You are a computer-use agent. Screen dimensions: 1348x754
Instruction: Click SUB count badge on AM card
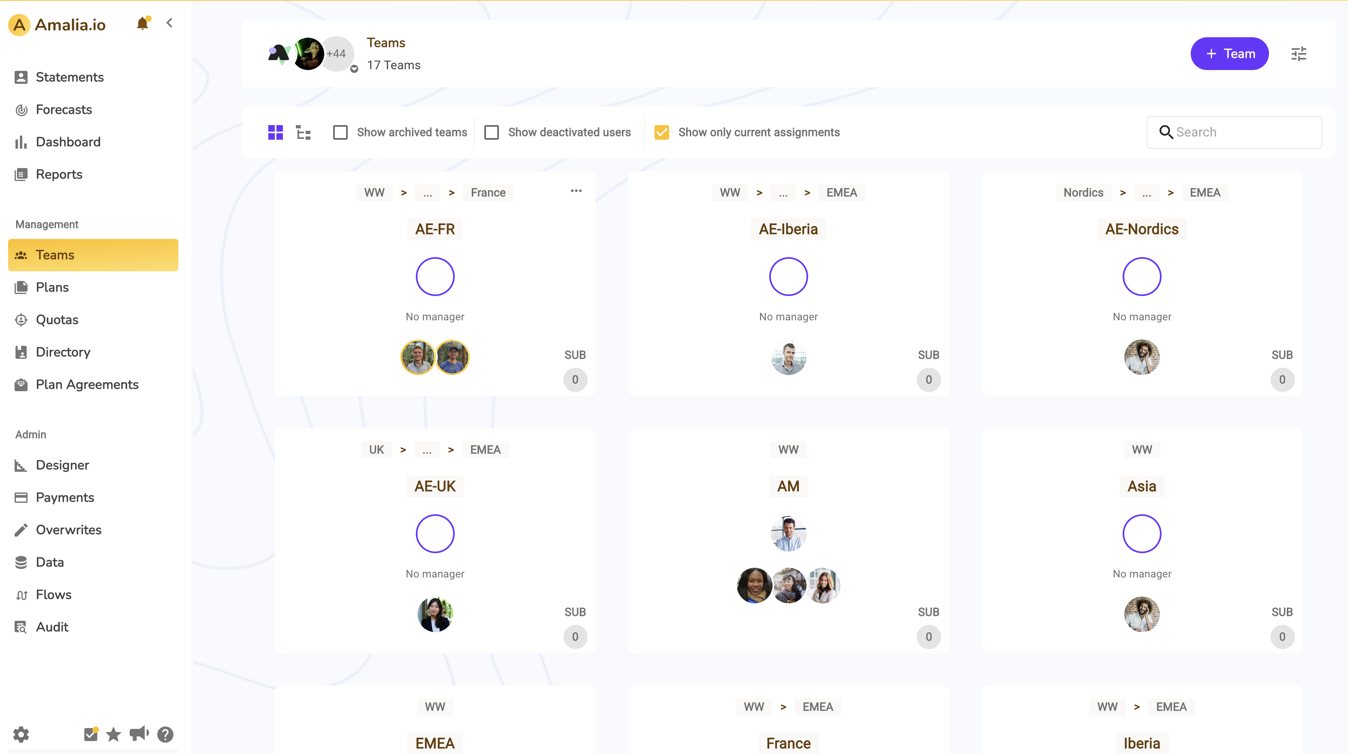point(929,637)
